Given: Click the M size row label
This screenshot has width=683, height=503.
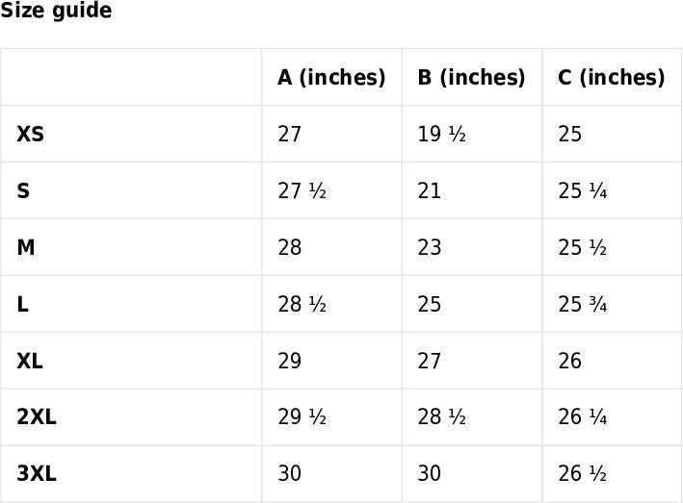Looking at the screenshot, I should [26, 247].
